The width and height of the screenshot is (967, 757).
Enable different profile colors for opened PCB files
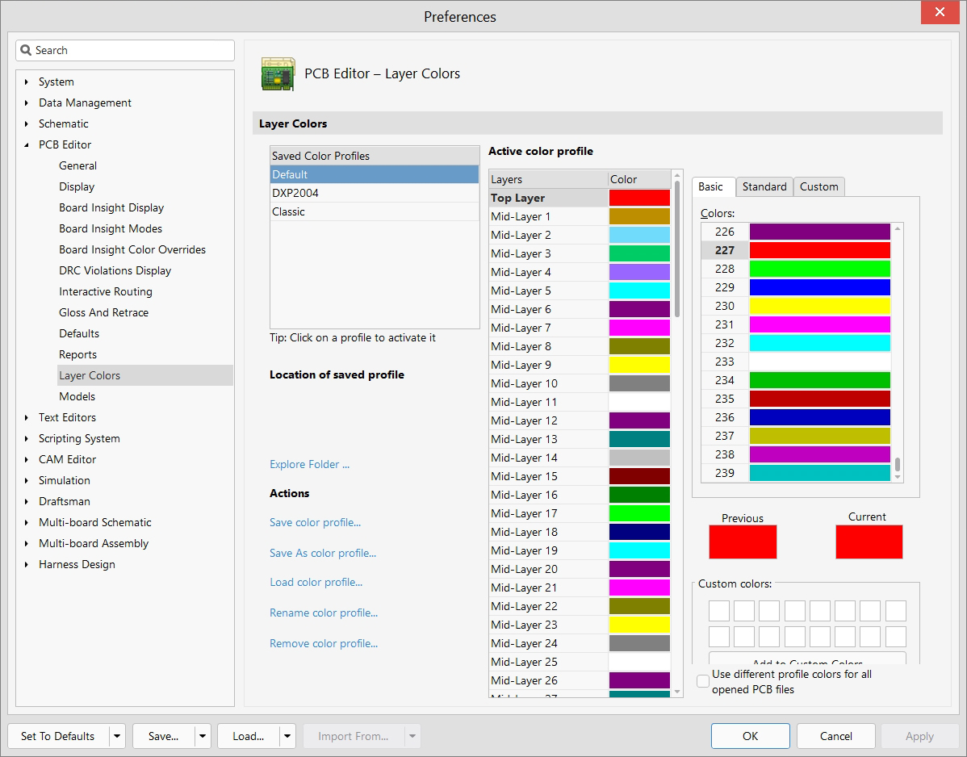pyautogui.click(x=702, y=681)
